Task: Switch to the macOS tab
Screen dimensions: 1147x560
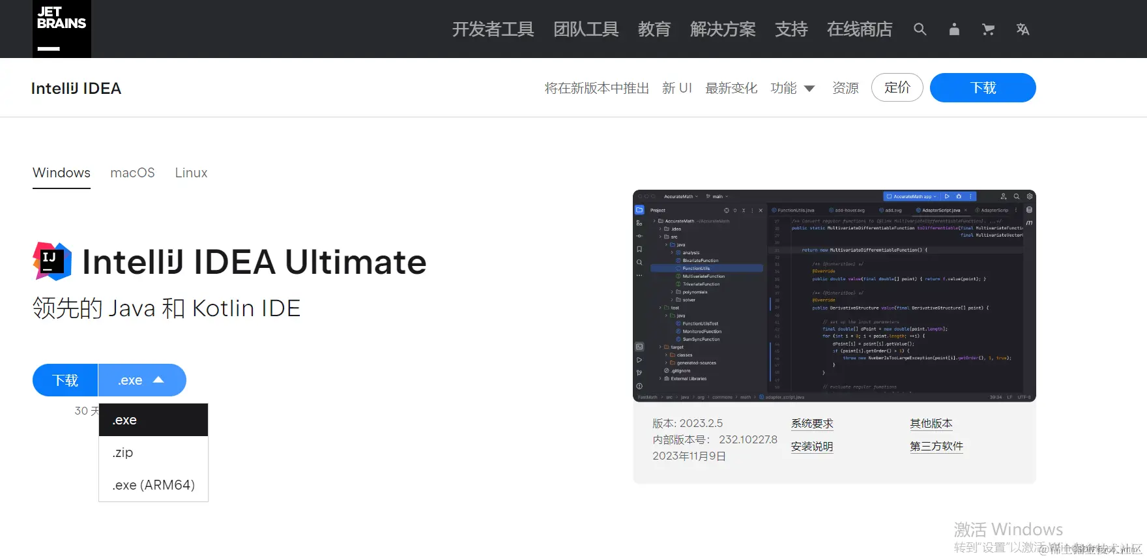Action: [x=132, y=173]
